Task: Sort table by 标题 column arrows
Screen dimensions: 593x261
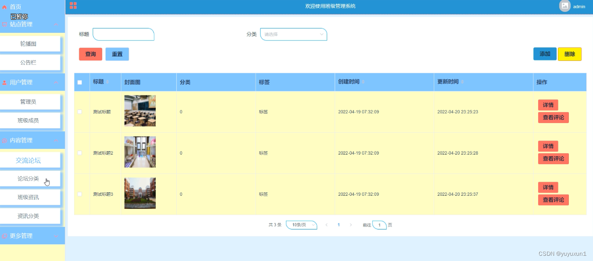Action: pos(107,82)
